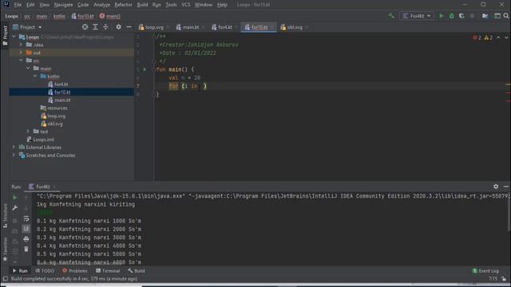Collapse the src folder

(22, 61)
